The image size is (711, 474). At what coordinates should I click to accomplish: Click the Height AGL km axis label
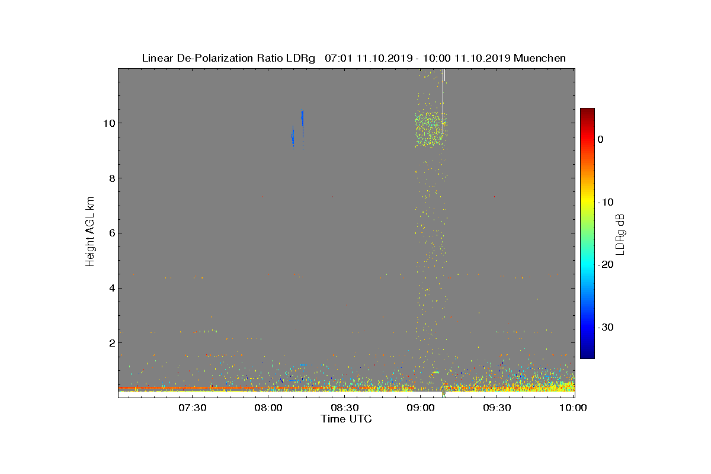click(90, 233)
